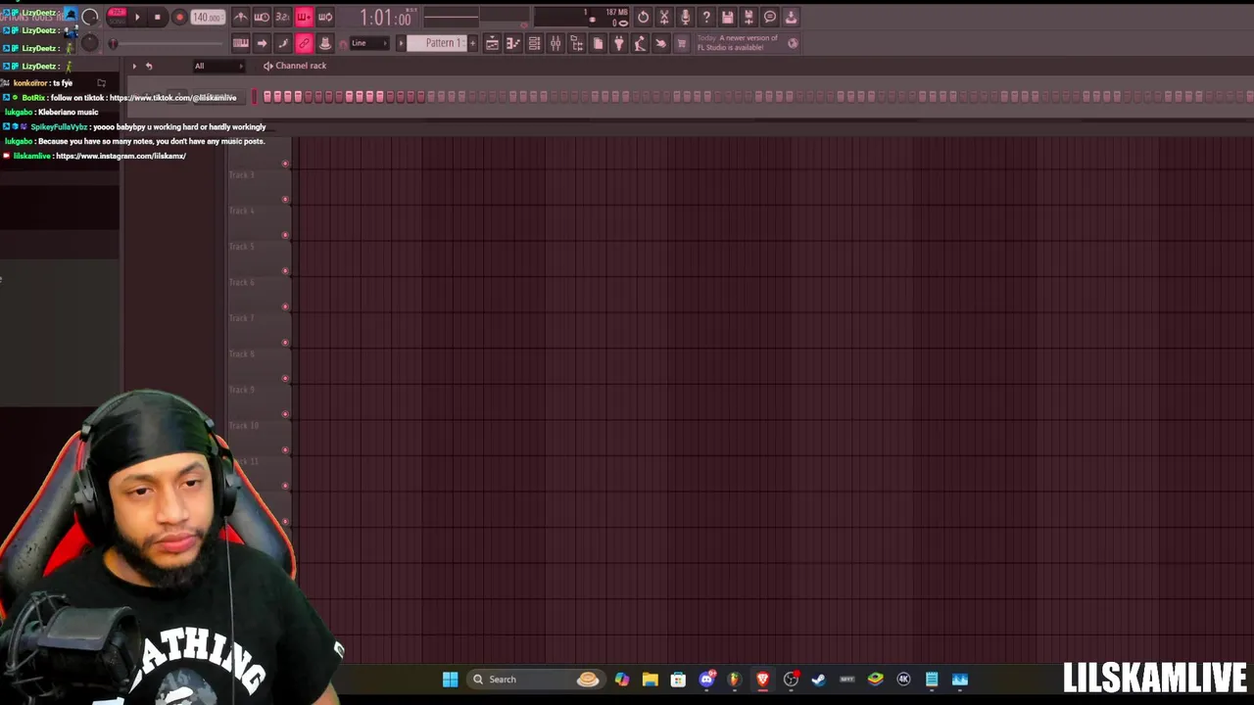Click the touch controller hand icon

(661, 43)
